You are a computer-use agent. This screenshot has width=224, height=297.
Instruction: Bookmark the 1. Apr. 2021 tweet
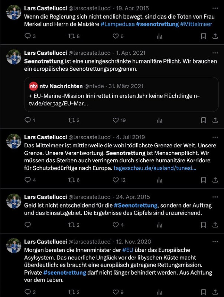tap(204, 120)
